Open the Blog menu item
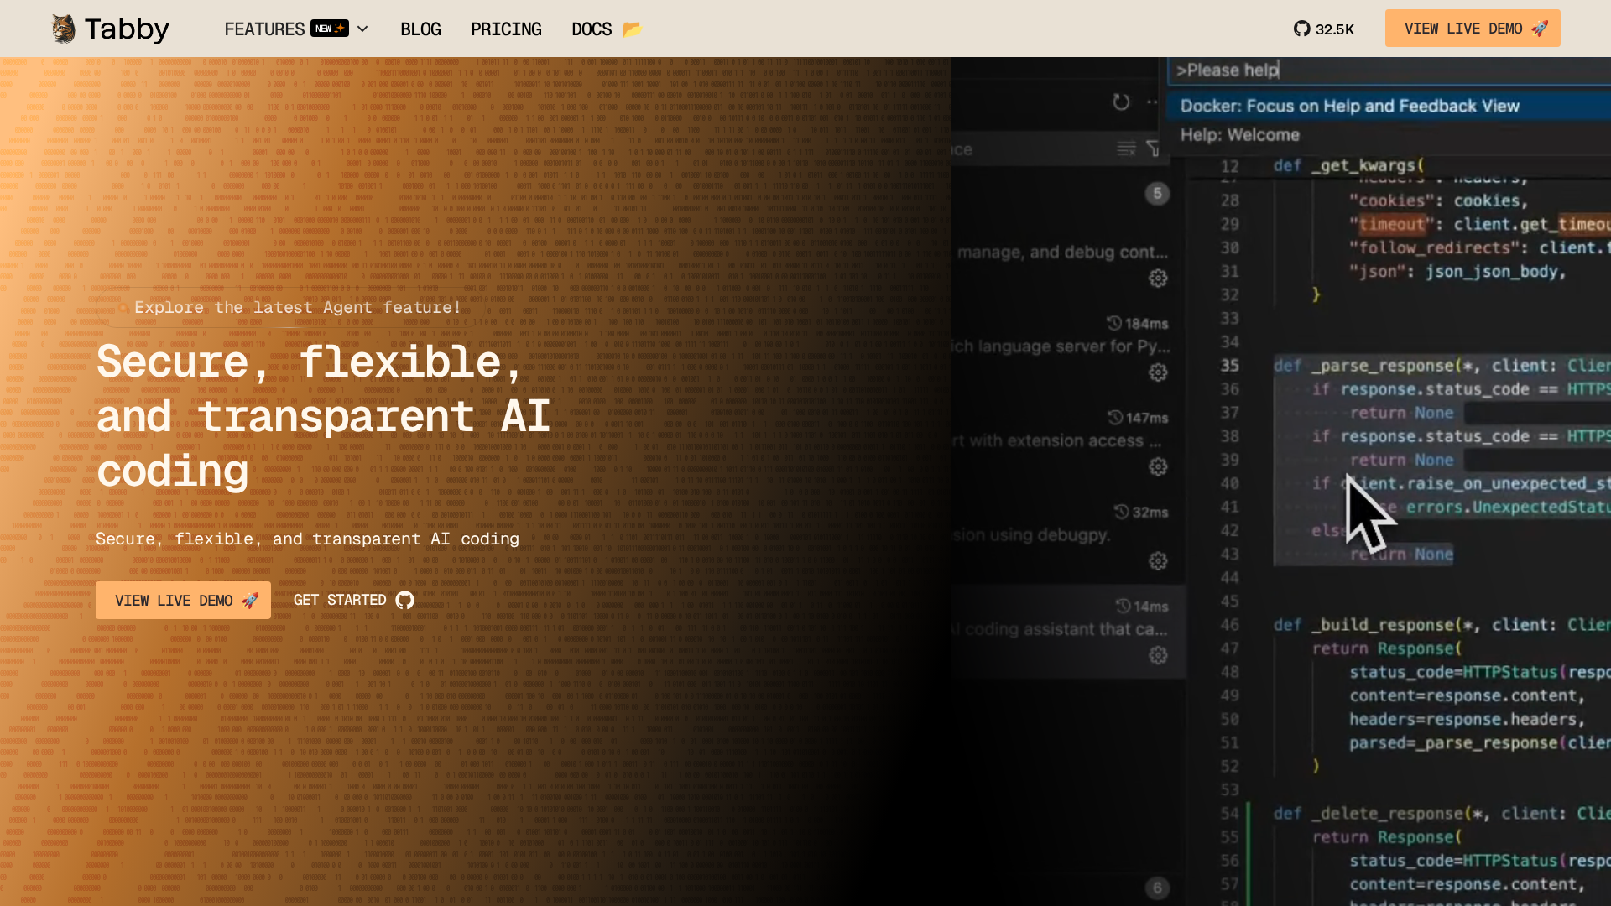The width and height of the screenshot is (1611, 906). click(x=420, y=29)
